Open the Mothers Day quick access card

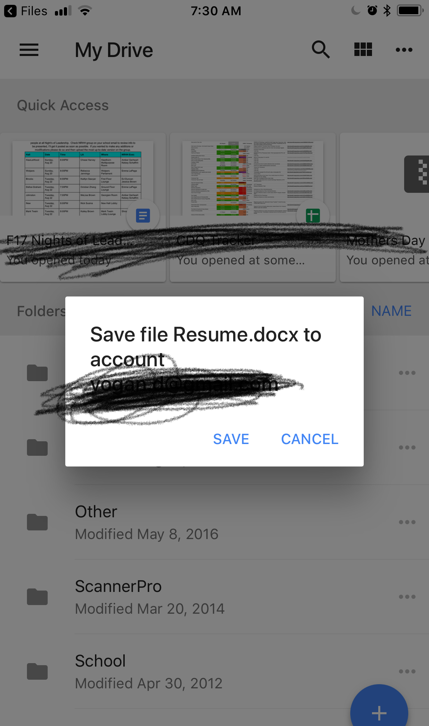coord(384,207)
